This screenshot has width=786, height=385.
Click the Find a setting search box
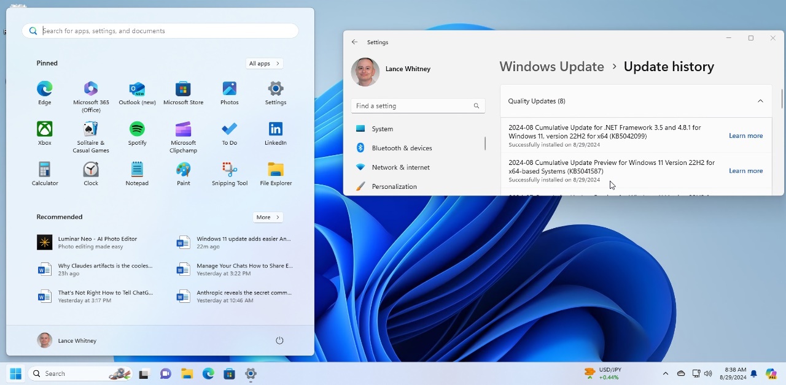pos(413,106)
